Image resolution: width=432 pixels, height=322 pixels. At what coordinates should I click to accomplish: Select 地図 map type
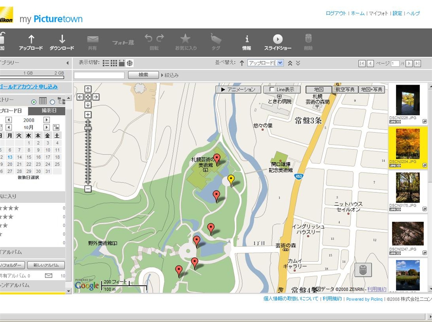(319, 89)
